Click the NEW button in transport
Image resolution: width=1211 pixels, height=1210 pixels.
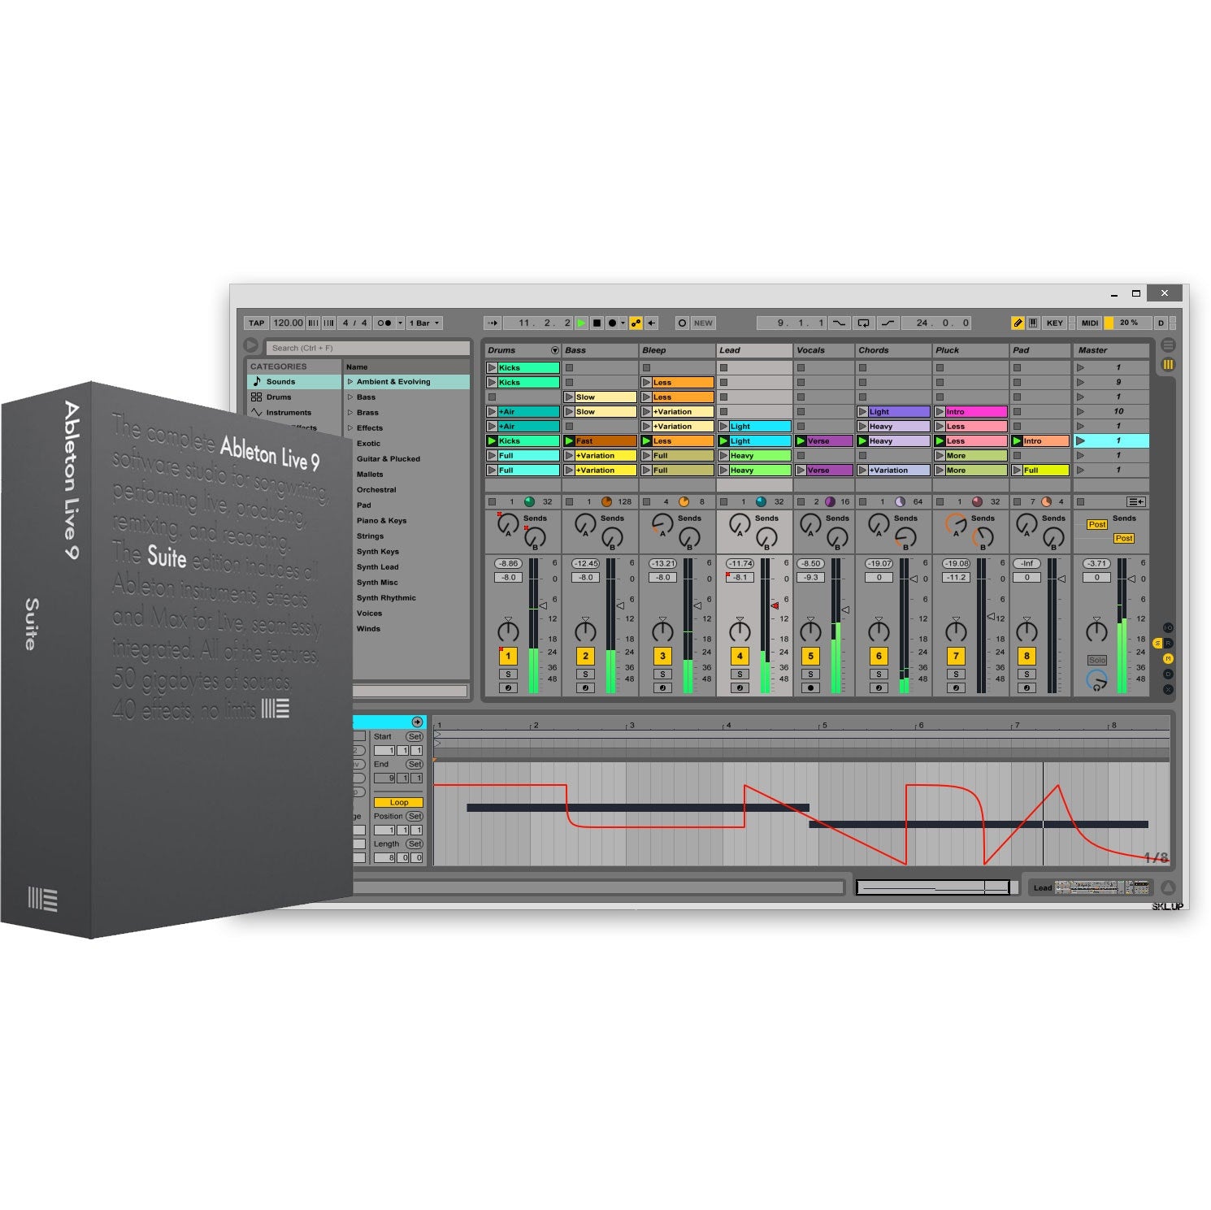(703, 323)
